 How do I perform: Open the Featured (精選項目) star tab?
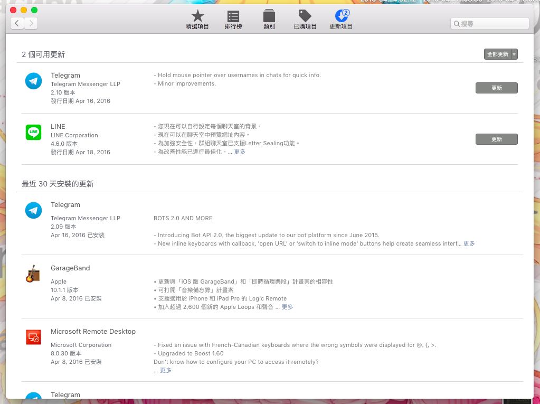[x=197, y=20]
